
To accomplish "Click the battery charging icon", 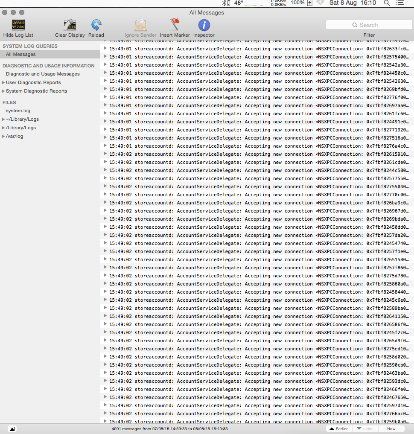I will click(x=310, y=3).
